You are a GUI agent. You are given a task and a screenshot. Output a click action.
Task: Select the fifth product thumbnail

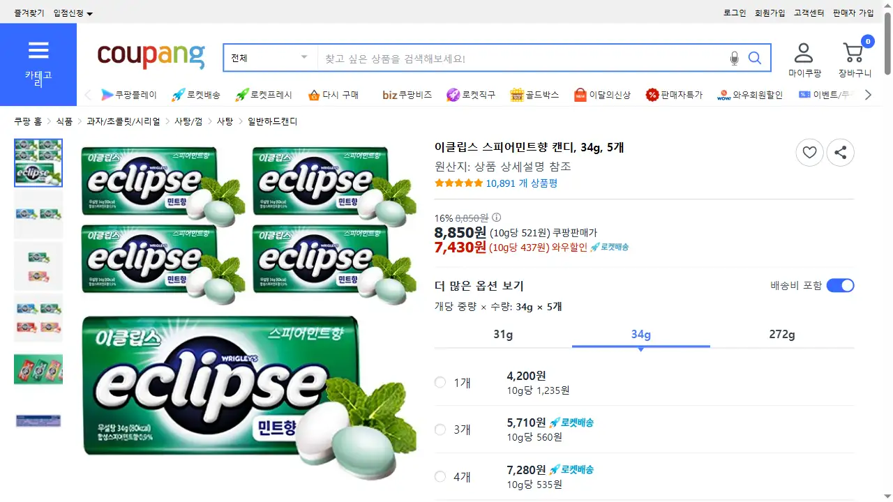coord(38,369)
